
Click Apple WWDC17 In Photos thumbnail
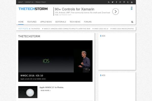[x=28, y=92]
